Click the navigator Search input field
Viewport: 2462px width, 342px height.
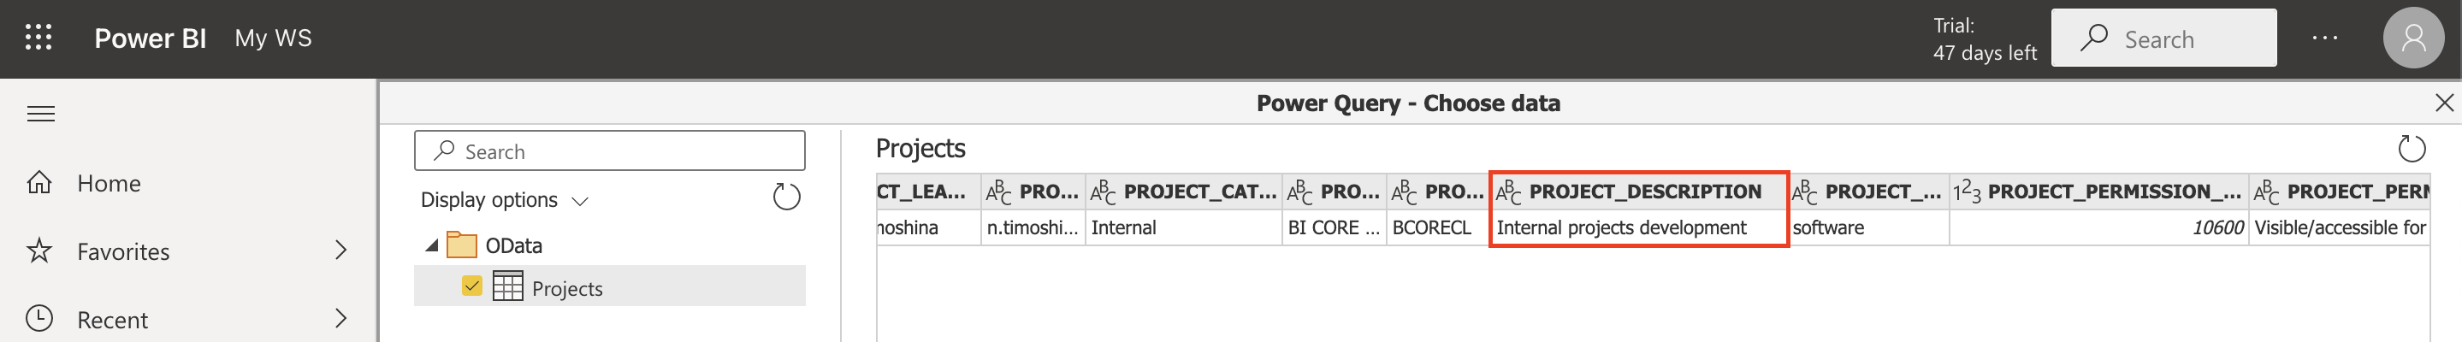tap(621, 151)
